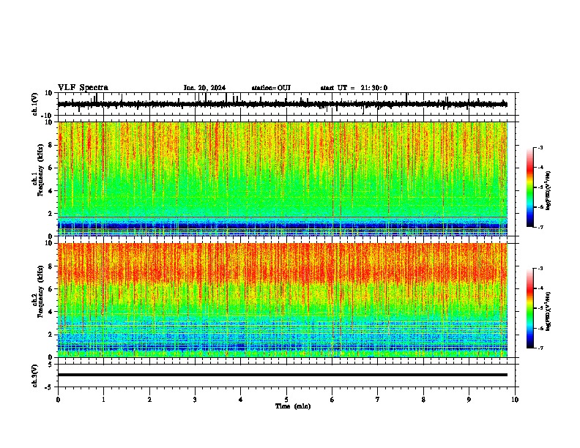This screenshot has width=580, height=448.
Task: Click the "-3" label on ch.1 color bar
Action: [x=540, y=147]
